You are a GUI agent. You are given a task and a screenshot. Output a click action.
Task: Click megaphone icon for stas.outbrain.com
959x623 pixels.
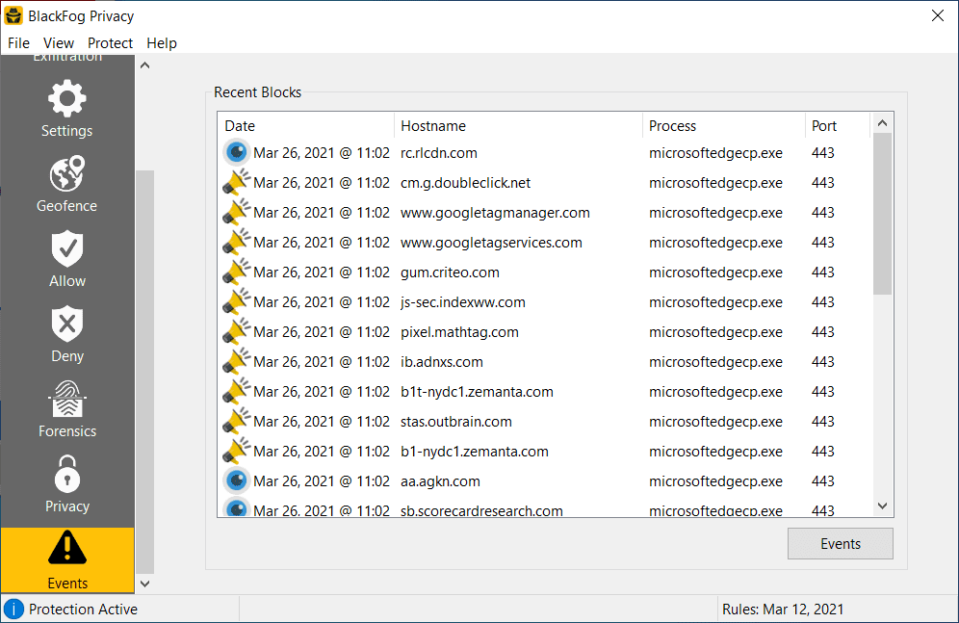237,421
